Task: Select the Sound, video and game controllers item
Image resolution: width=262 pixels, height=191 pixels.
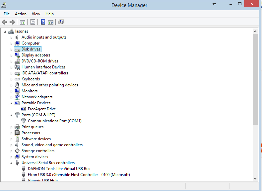Action: pos(52,145)
